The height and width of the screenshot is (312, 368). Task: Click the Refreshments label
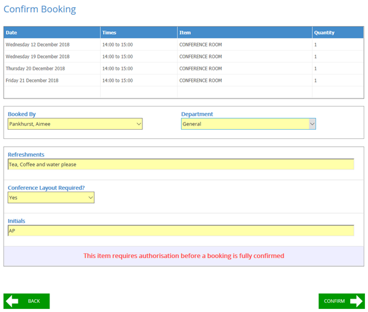[x=26, y=155]
